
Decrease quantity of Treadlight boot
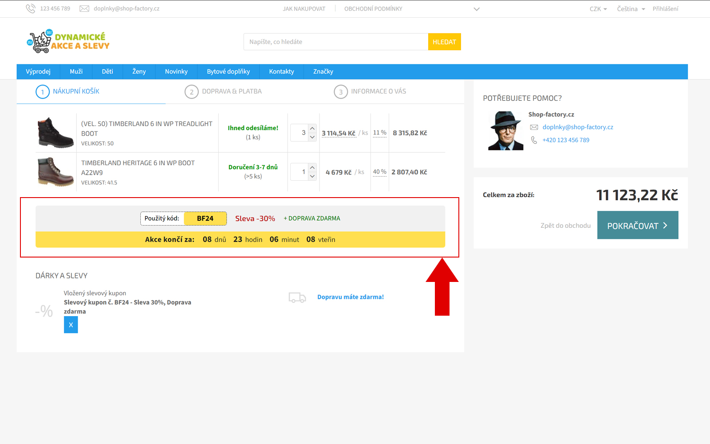(x=312, y=137)
